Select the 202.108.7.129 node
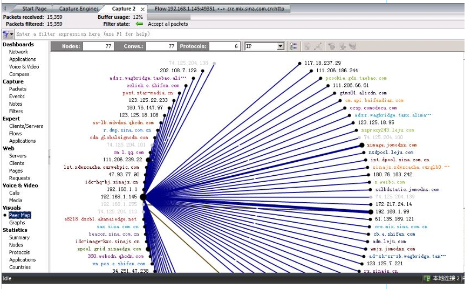The image size is (471, 289). [x=178, y=71]
